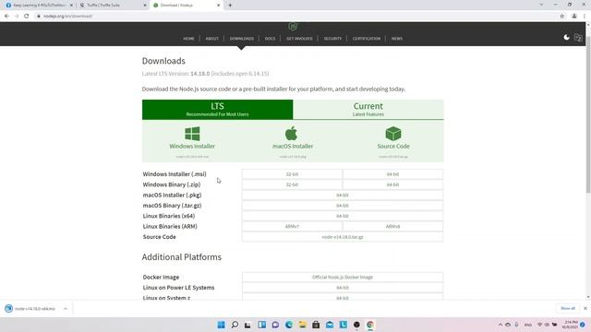Close the Truffle Suite tab
The width and height of the screenshot is (591, 332).
145,6
